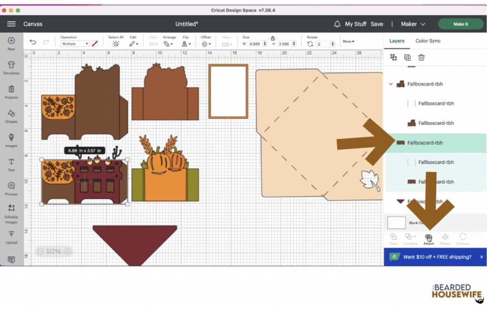The width and height of the screenshot is (487, 309).
Task: Click the green Make It button
Action: (460, 24)
